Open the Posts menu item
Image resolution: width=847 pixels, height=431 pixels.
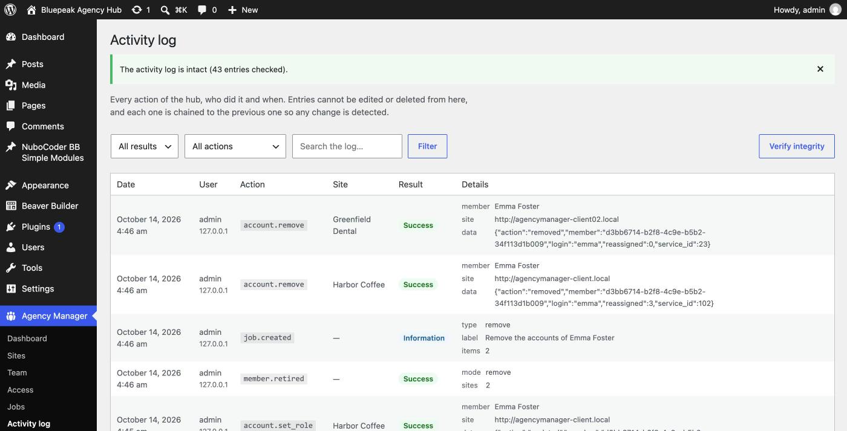pos(48,64)
